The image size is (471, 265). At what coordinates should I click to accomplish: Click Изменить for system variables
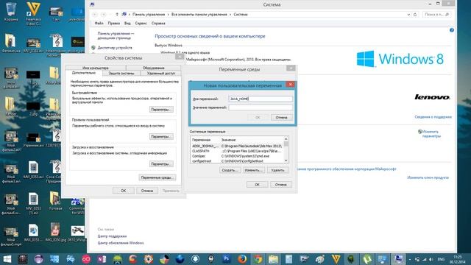click(254, 170)
